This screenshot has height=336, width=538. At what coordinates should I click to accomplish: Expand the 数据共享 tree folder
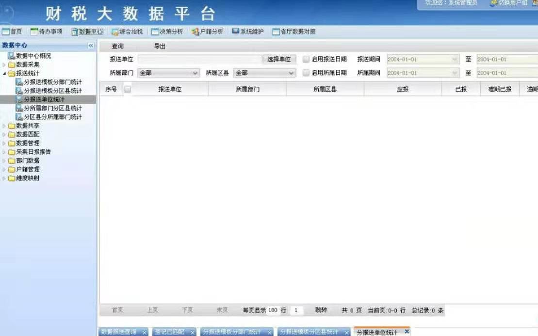click(5, 126)
